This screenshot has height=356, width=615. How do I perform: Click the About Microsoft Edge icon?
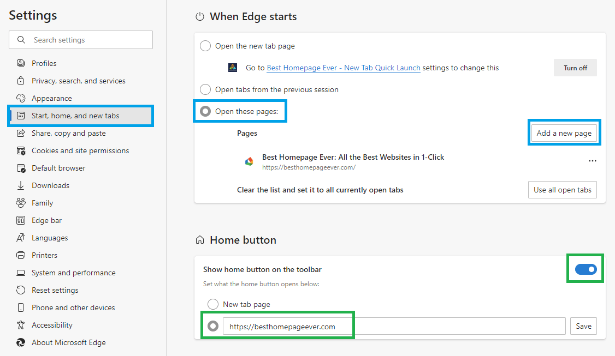coord(20,342)
